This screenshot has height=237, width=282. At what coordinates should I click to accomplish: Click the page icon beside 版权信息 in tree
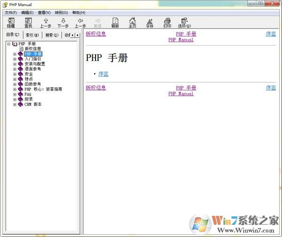(x=21, y=49)
